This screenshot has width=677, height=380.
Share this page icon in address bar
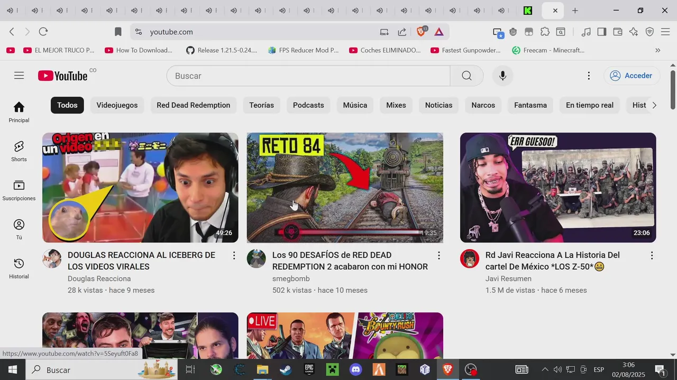[x=402, y=32]
